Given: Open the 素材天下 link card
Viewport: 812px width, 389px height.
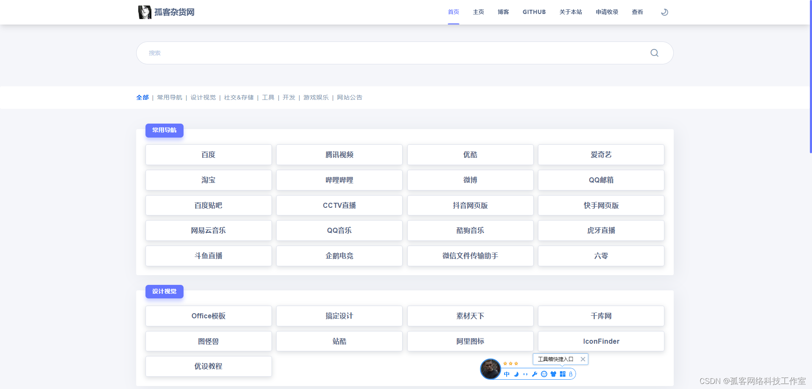Looking at the screenshot, I should [x=470, y=316].
